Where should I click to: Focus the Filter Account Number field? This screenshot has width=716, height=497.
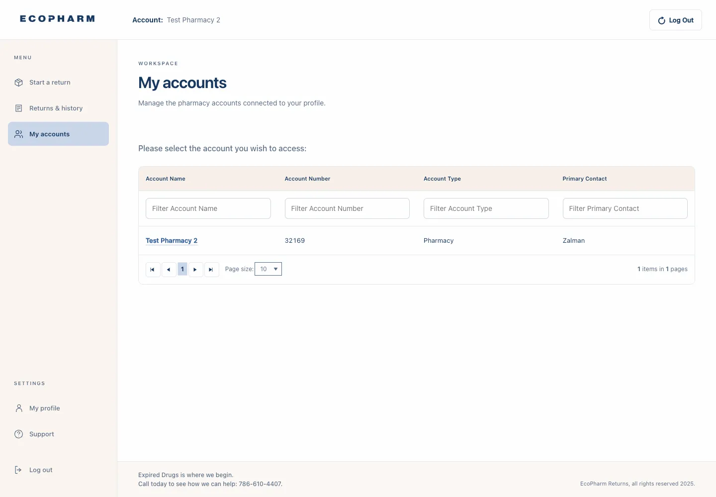[x=347, y=208]
